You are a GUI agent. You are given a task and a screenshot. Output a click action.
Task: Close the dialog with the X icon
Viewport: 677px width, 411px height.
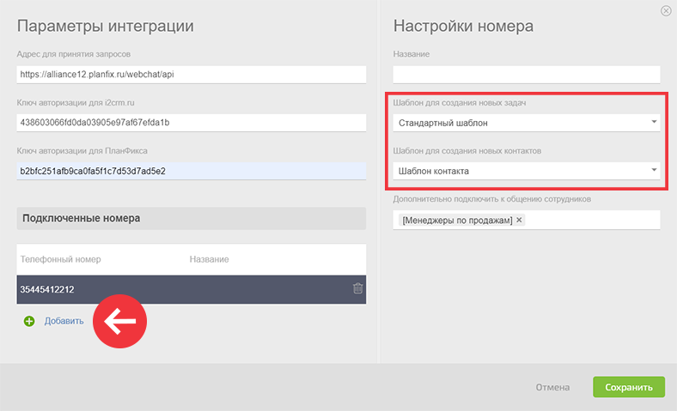tap(666, 11)
